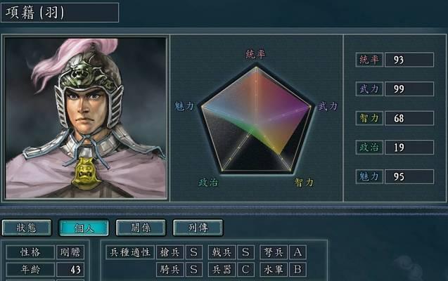Open the 狀態 status tab
The width and height of the screenshot is (448, 281).
coord(27,228)
